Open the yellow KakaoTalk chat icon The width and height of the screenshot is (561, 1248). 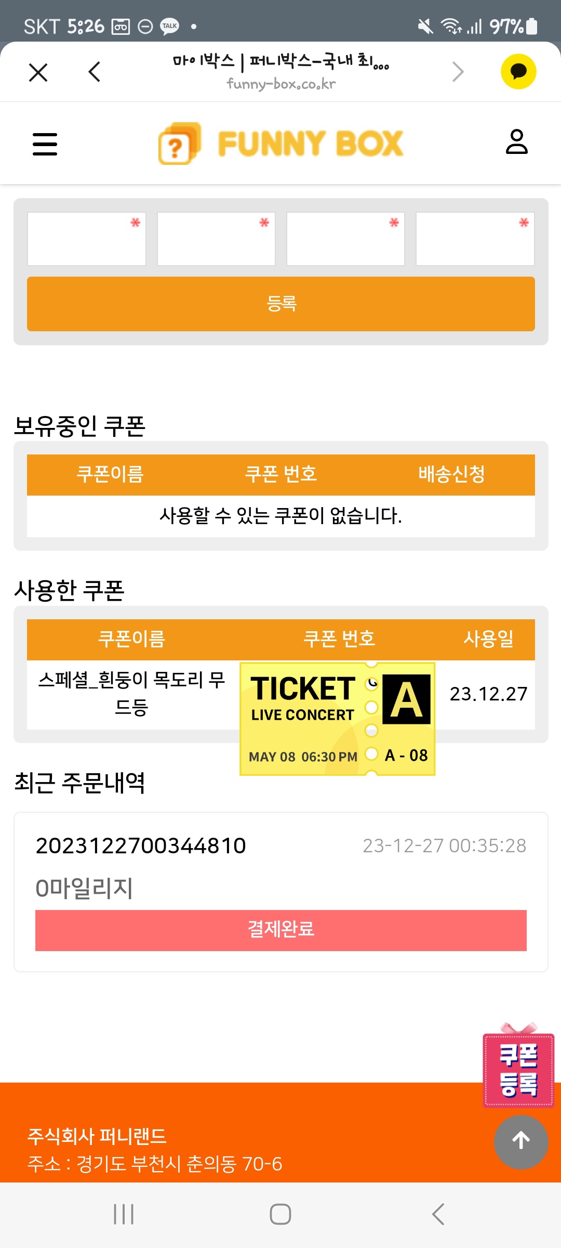518,72
